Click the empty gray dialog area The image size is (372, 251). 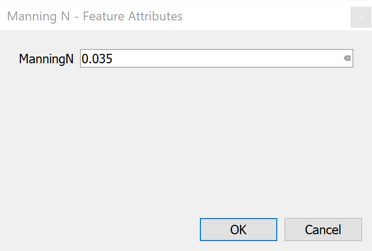coord(183,141)
